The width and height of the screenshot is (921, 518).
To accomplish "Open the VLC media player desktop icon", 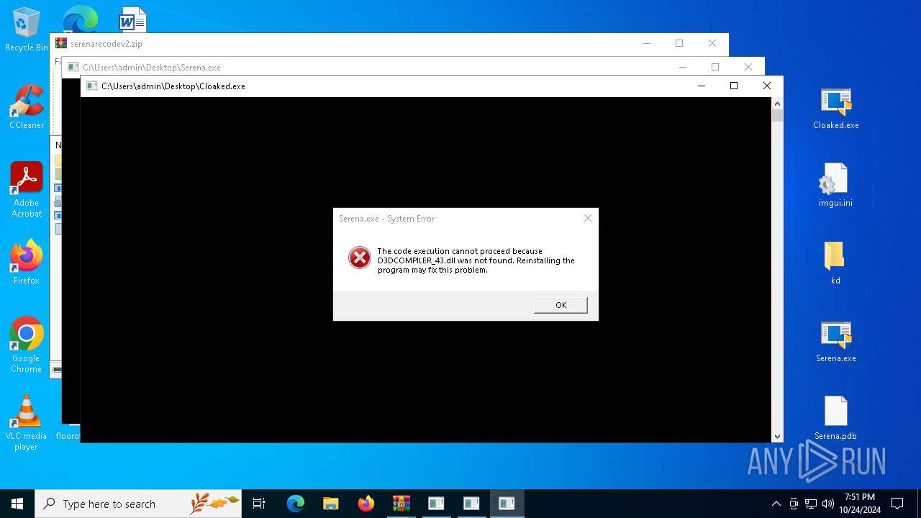I will pyautogui.click(x=27, y=423).
